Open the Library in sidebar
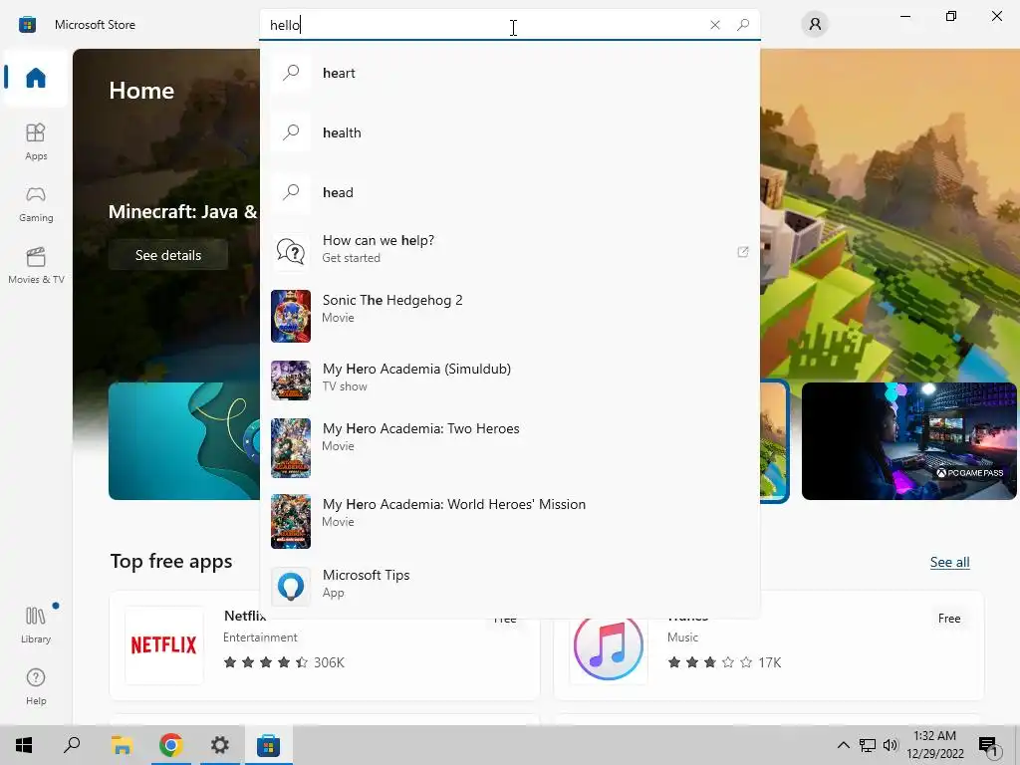1020x765 pixels. 36,625
